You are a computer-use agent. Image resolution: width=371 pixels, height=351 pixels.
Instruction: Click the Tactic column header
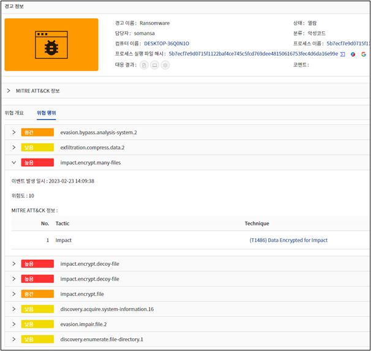pyautogui.click(x=62, y=224)
